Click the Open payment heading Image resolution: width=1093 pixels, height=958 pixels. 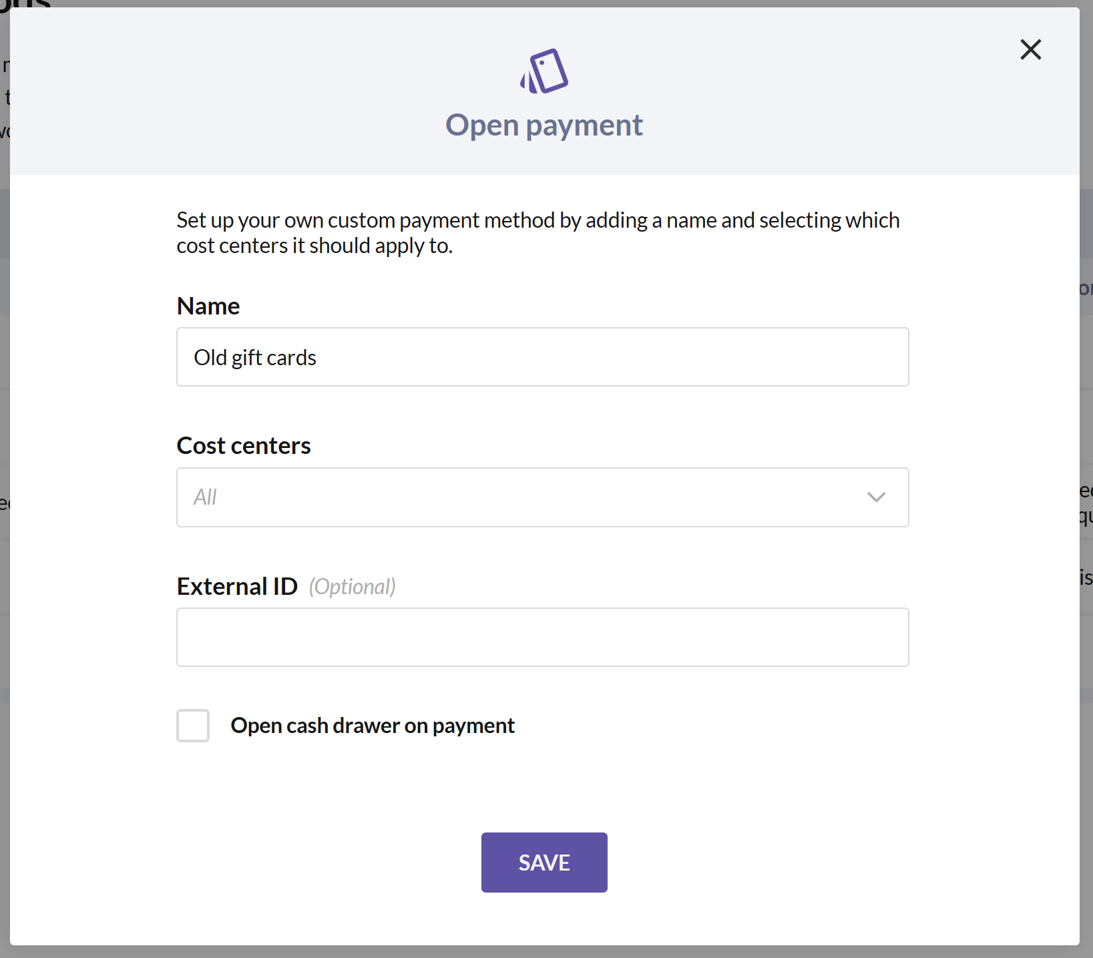(x=544, y=126)
